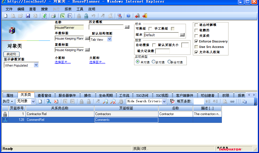
Task: Click the 每页条数 input field
Action: point(199,101)
